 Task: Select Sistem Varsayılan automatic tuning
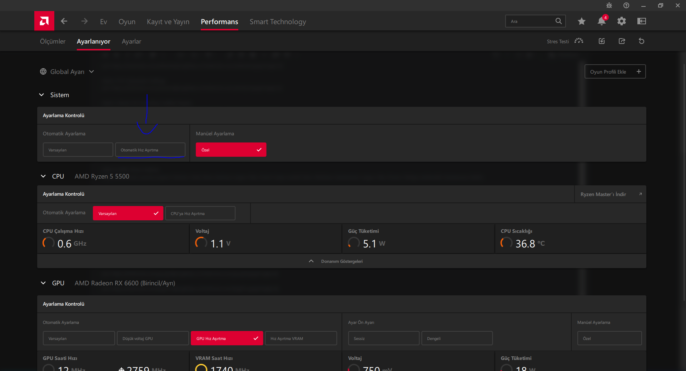78,150
